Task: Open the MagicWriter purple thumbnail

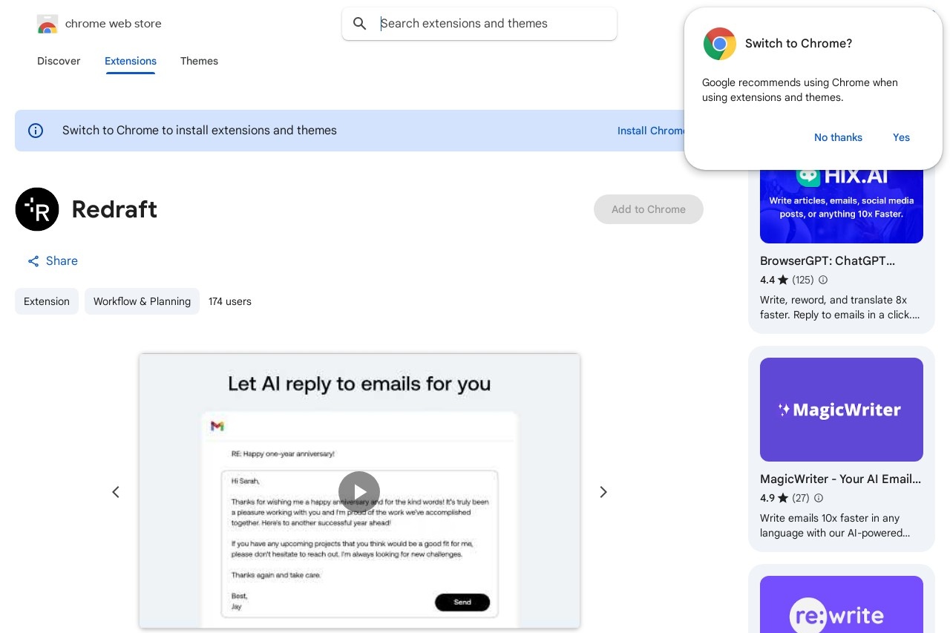Action: coord(842,410)
